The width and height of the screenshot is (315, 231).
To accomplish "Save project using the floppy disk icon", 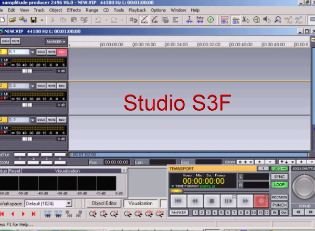I will click(x=34, y=19).
